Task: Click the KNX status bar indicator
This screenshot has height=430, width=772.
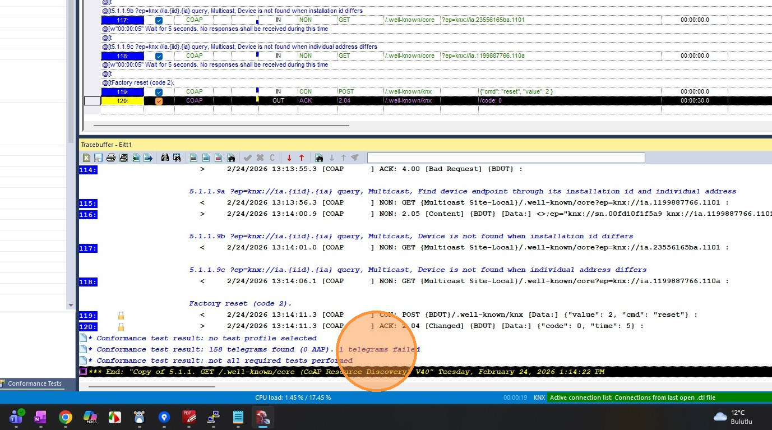Action: (x=539, y=397)
